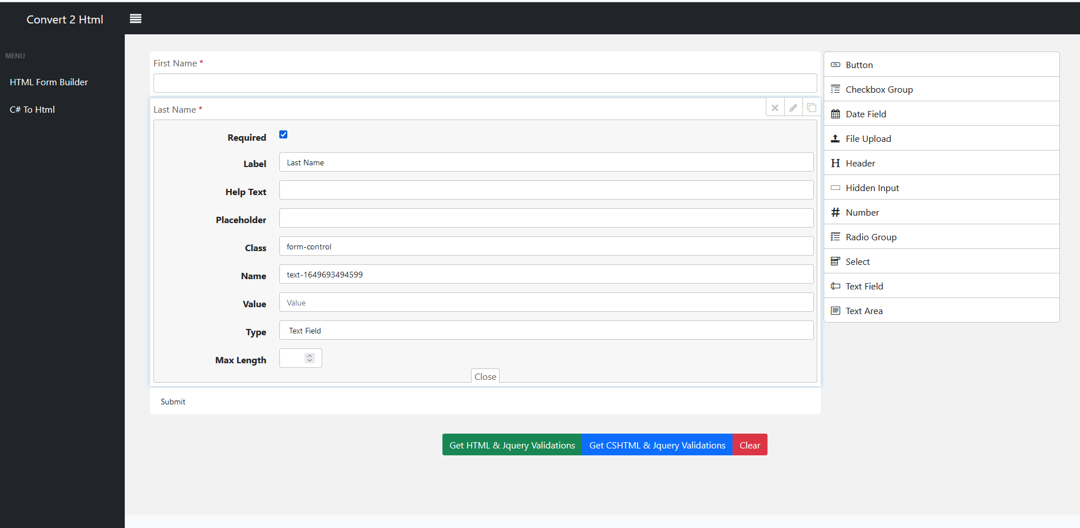This screenshot has height=528, width=1080.
Task: Open C# To Html menu item
Action: (x=32, y=110)
